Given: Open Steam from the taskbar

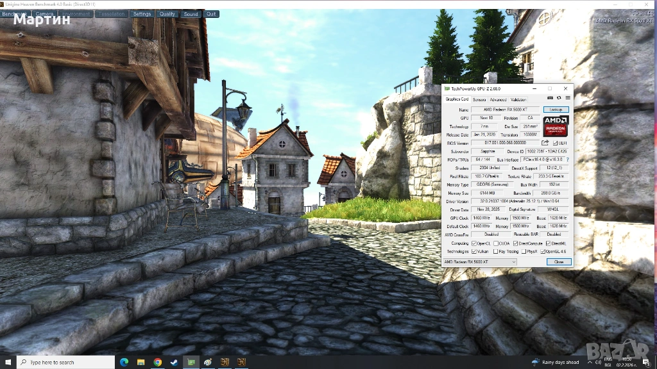Looking at the screenshot, I should (174, 362).
